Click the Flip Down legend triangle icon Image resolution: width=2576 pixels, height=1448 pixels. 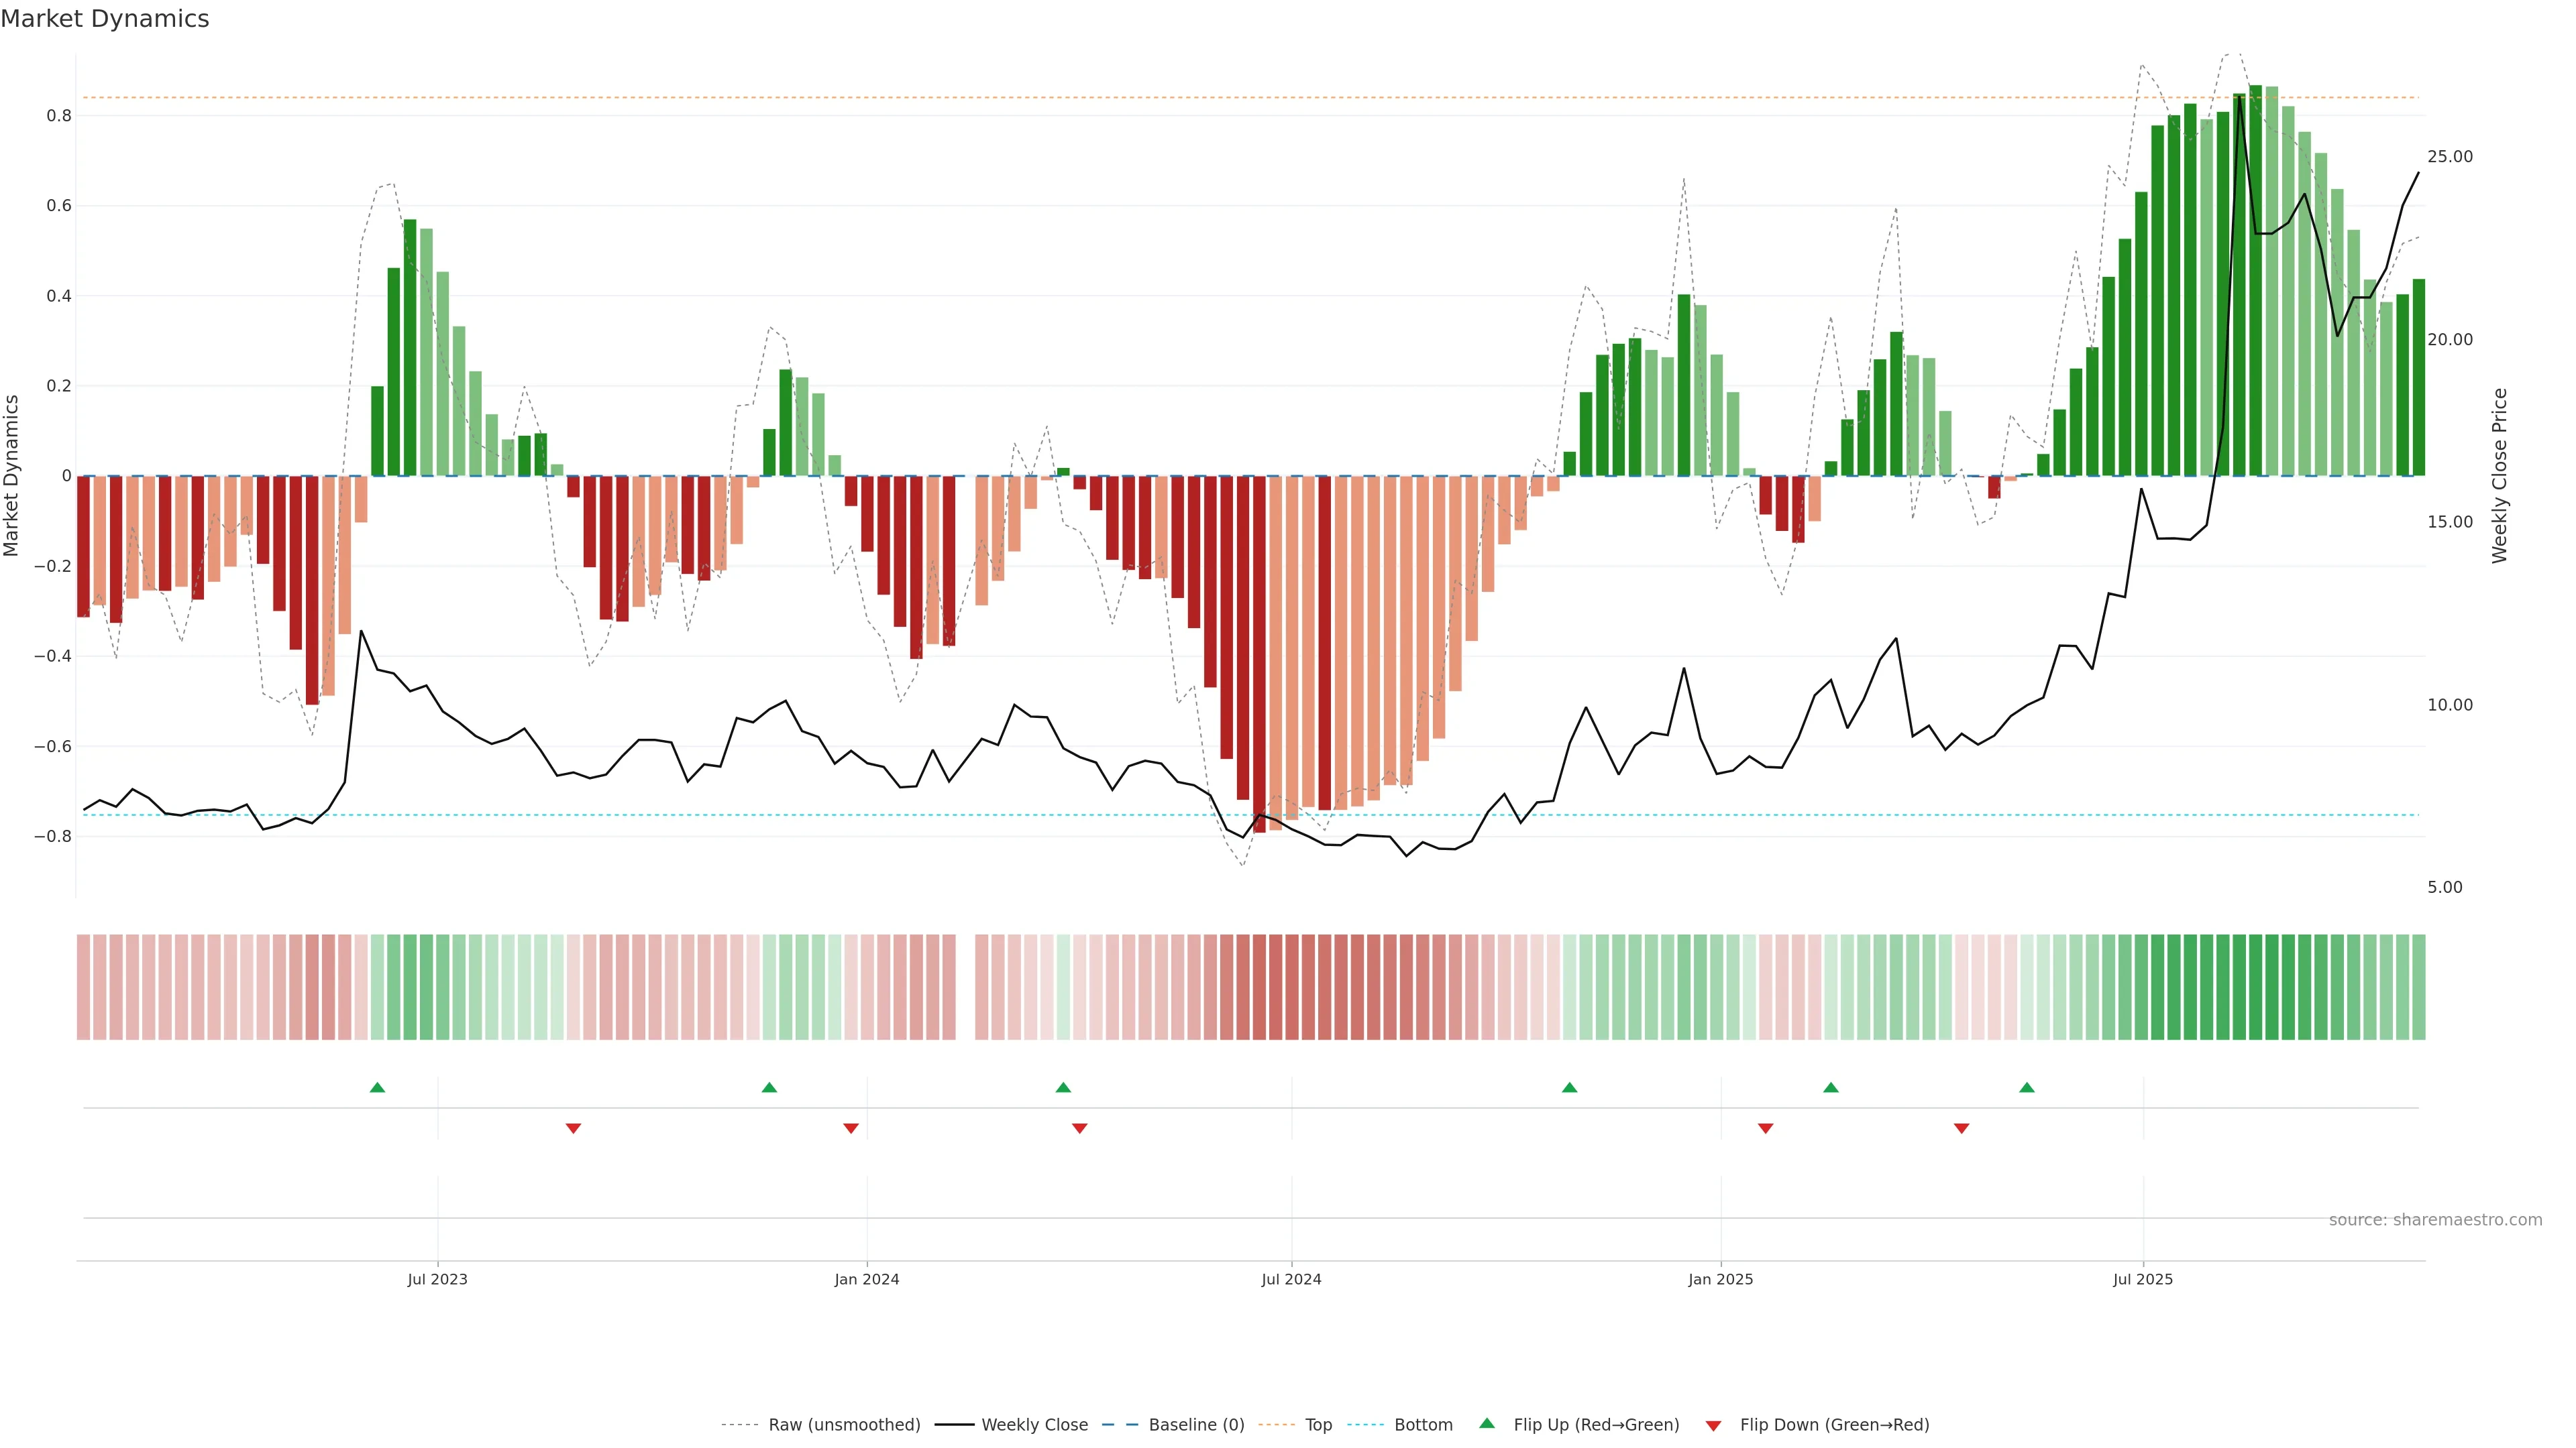(x=1713, y=1426)
